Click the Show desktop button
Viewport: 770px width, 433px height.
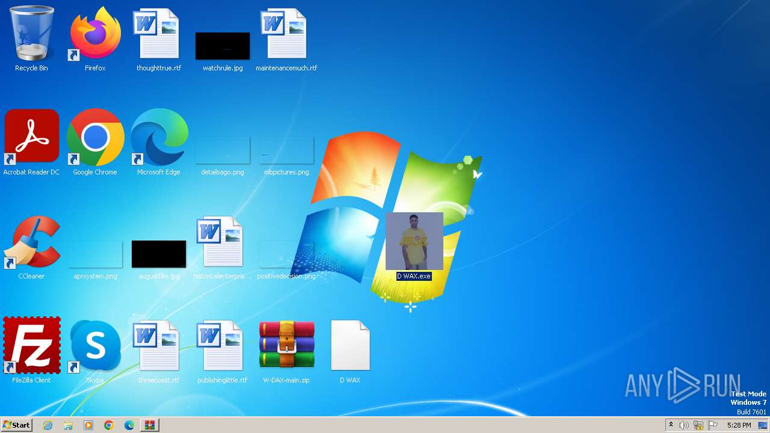coord(763,425)
